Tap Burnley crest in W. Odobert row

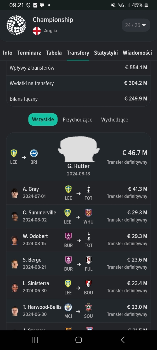click(68, 236)
